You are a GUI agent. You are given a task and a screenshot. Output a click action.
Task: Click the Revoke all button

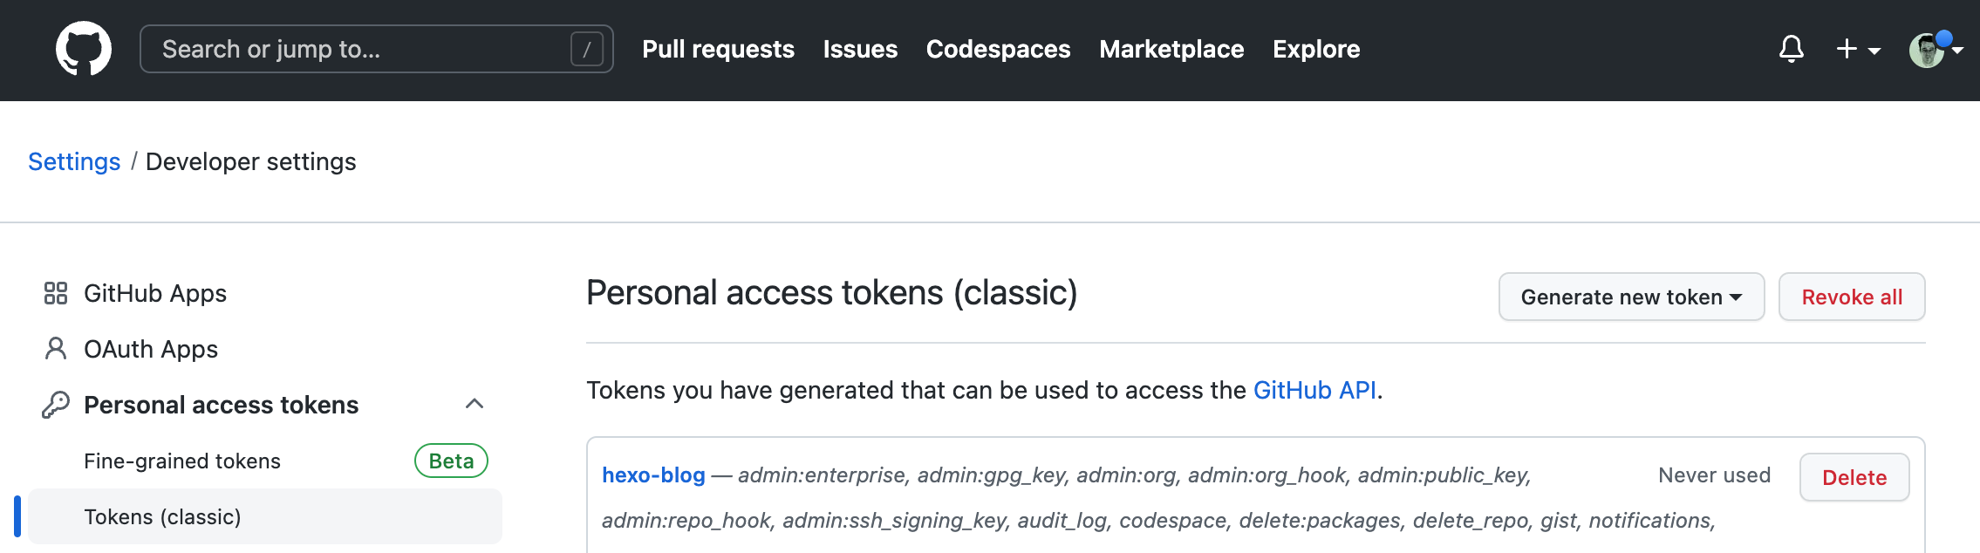(1852, 297)
